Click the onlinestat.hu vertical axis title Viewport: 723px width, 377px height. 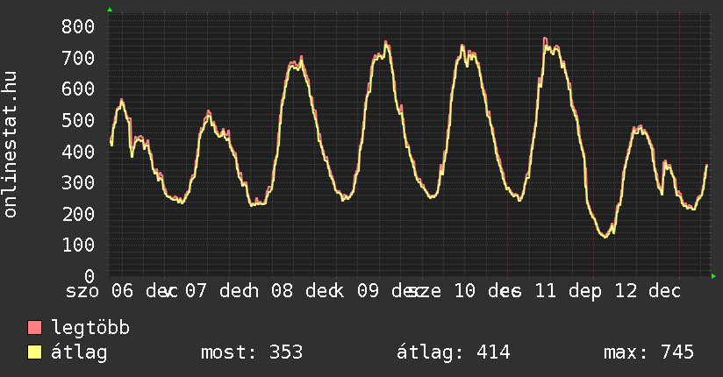click(x=11, y=145)
